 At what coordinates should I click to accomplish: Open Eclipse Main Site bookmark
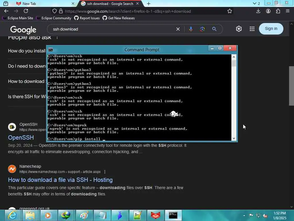(x=18, y=18)
